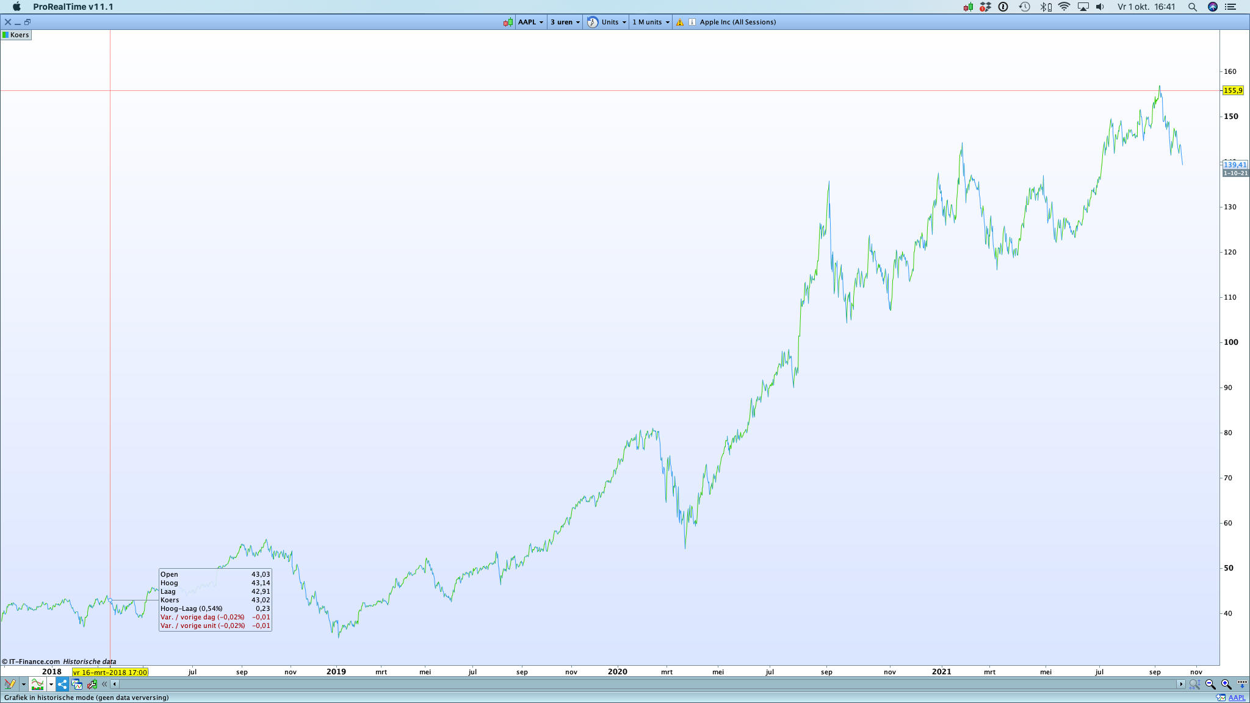Open the 3 uren timeframe dropdown
1250x703 pixels.
pyautogui.click(x=565, y=22)
